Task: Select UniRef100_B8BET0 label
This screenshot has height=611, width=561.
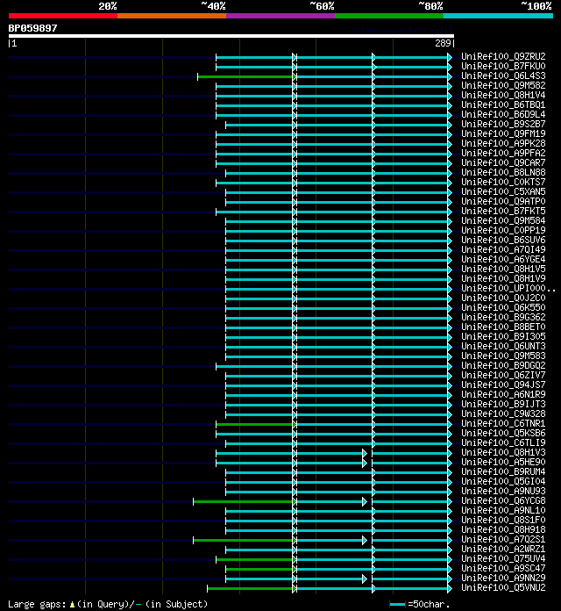Action: tap(503, 327)
